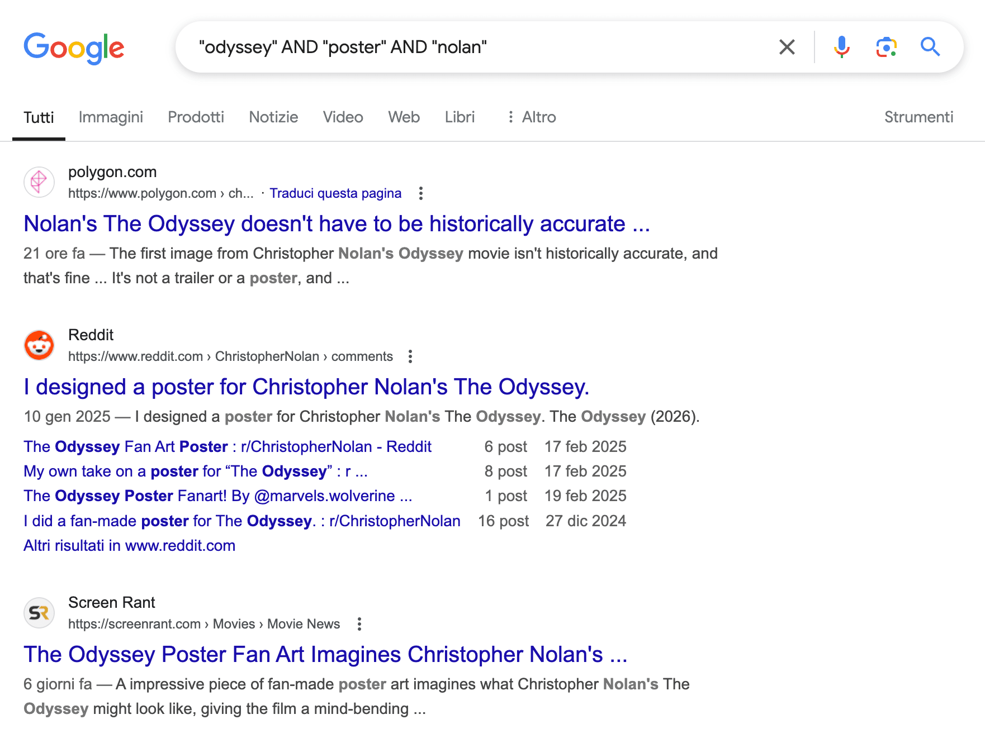Click the reddit.com ChristopherNolan comments breadcrumb
985x743 pixels.
pos(230,356)
